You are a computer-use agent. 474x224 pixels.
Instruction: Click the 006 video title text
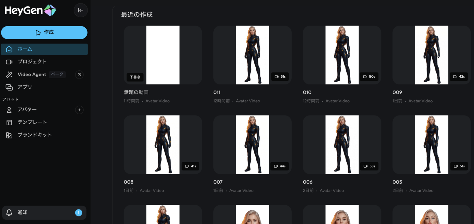[x=307, y=182]
